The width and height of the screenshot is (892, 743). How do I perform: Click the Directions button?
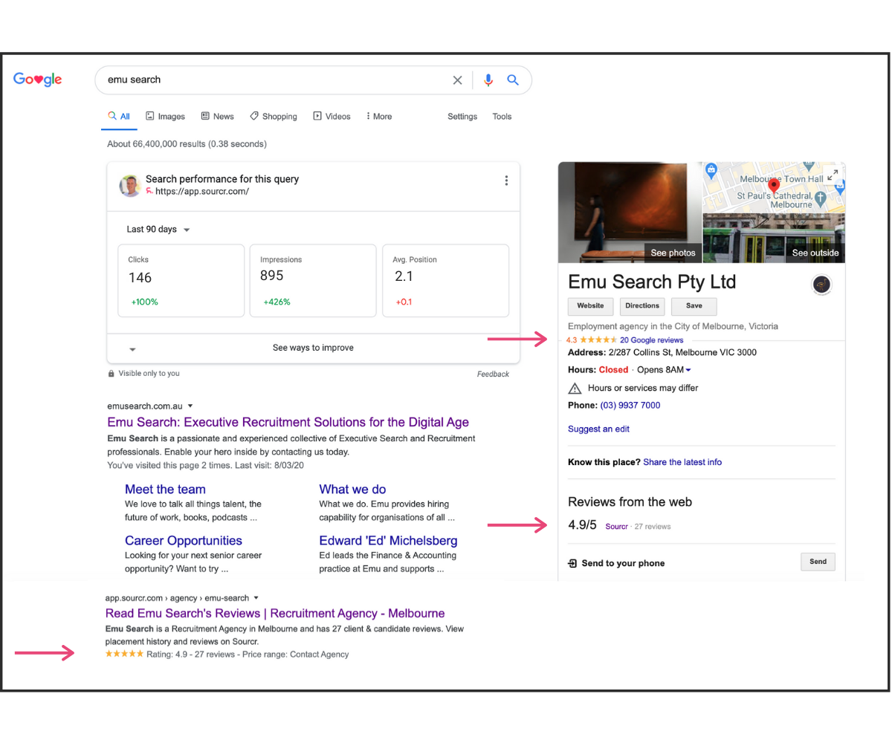(642, 306)
